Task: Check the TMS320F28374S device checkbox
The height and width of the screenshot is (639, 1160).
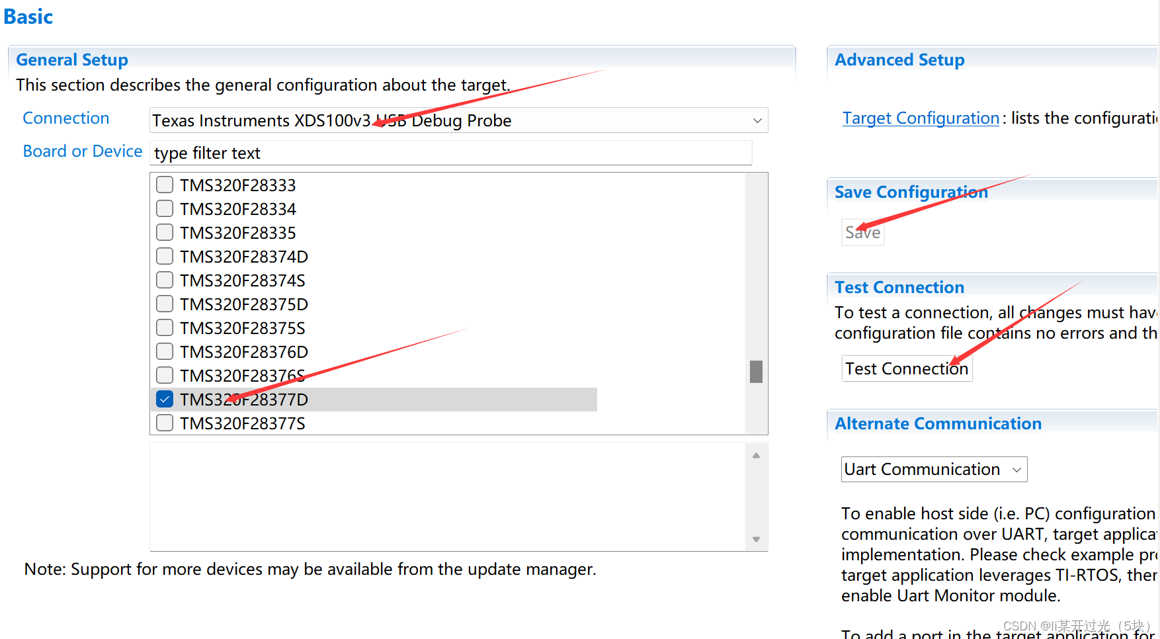Action: (165, 280)
